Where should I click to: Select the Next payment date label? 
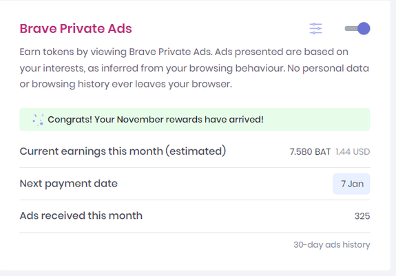coord(69,184)
